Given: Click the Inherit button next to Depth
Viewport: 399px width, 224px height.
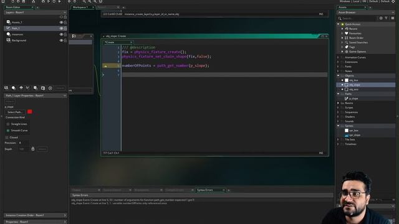Looking at the screenshot, I should coord(42,149).
